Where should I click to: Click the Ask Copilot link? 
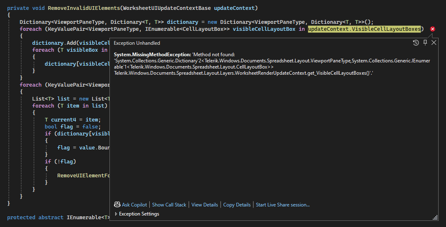134,204
